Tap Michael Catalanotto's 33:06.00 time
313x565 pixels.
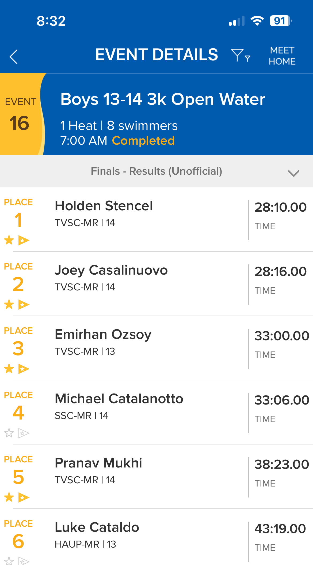(281, 400)
